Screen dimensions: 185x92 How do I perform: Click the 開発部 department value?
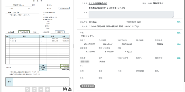[x=103, y=62]
